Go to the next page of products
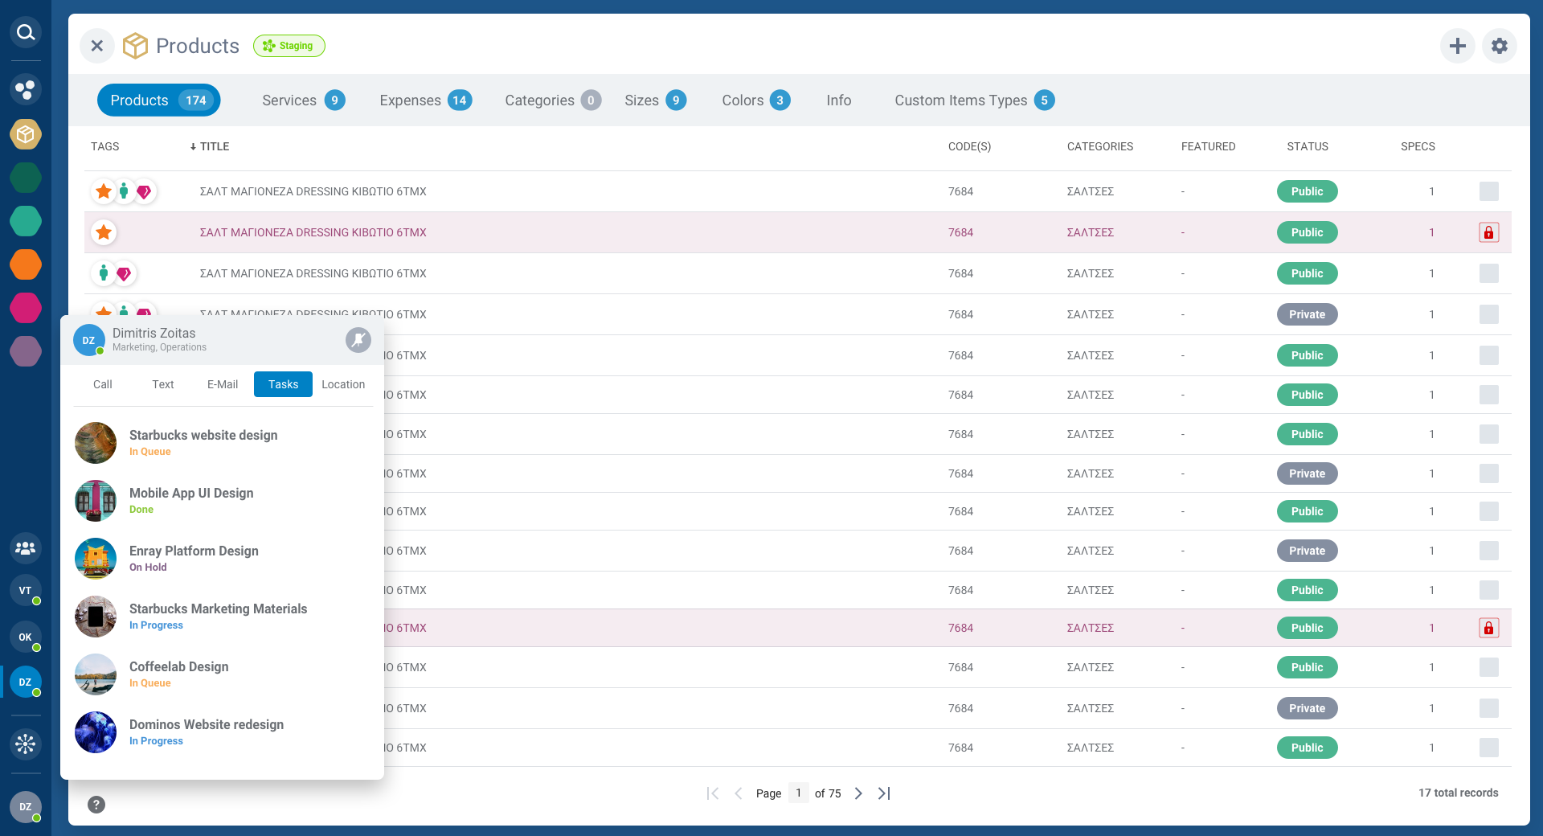Image resolution: width=1543 pixels, height=836 pixels. (x=857, y=793)
